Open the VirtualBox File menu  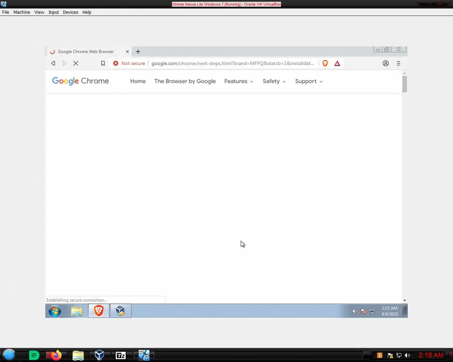point(6,12)
